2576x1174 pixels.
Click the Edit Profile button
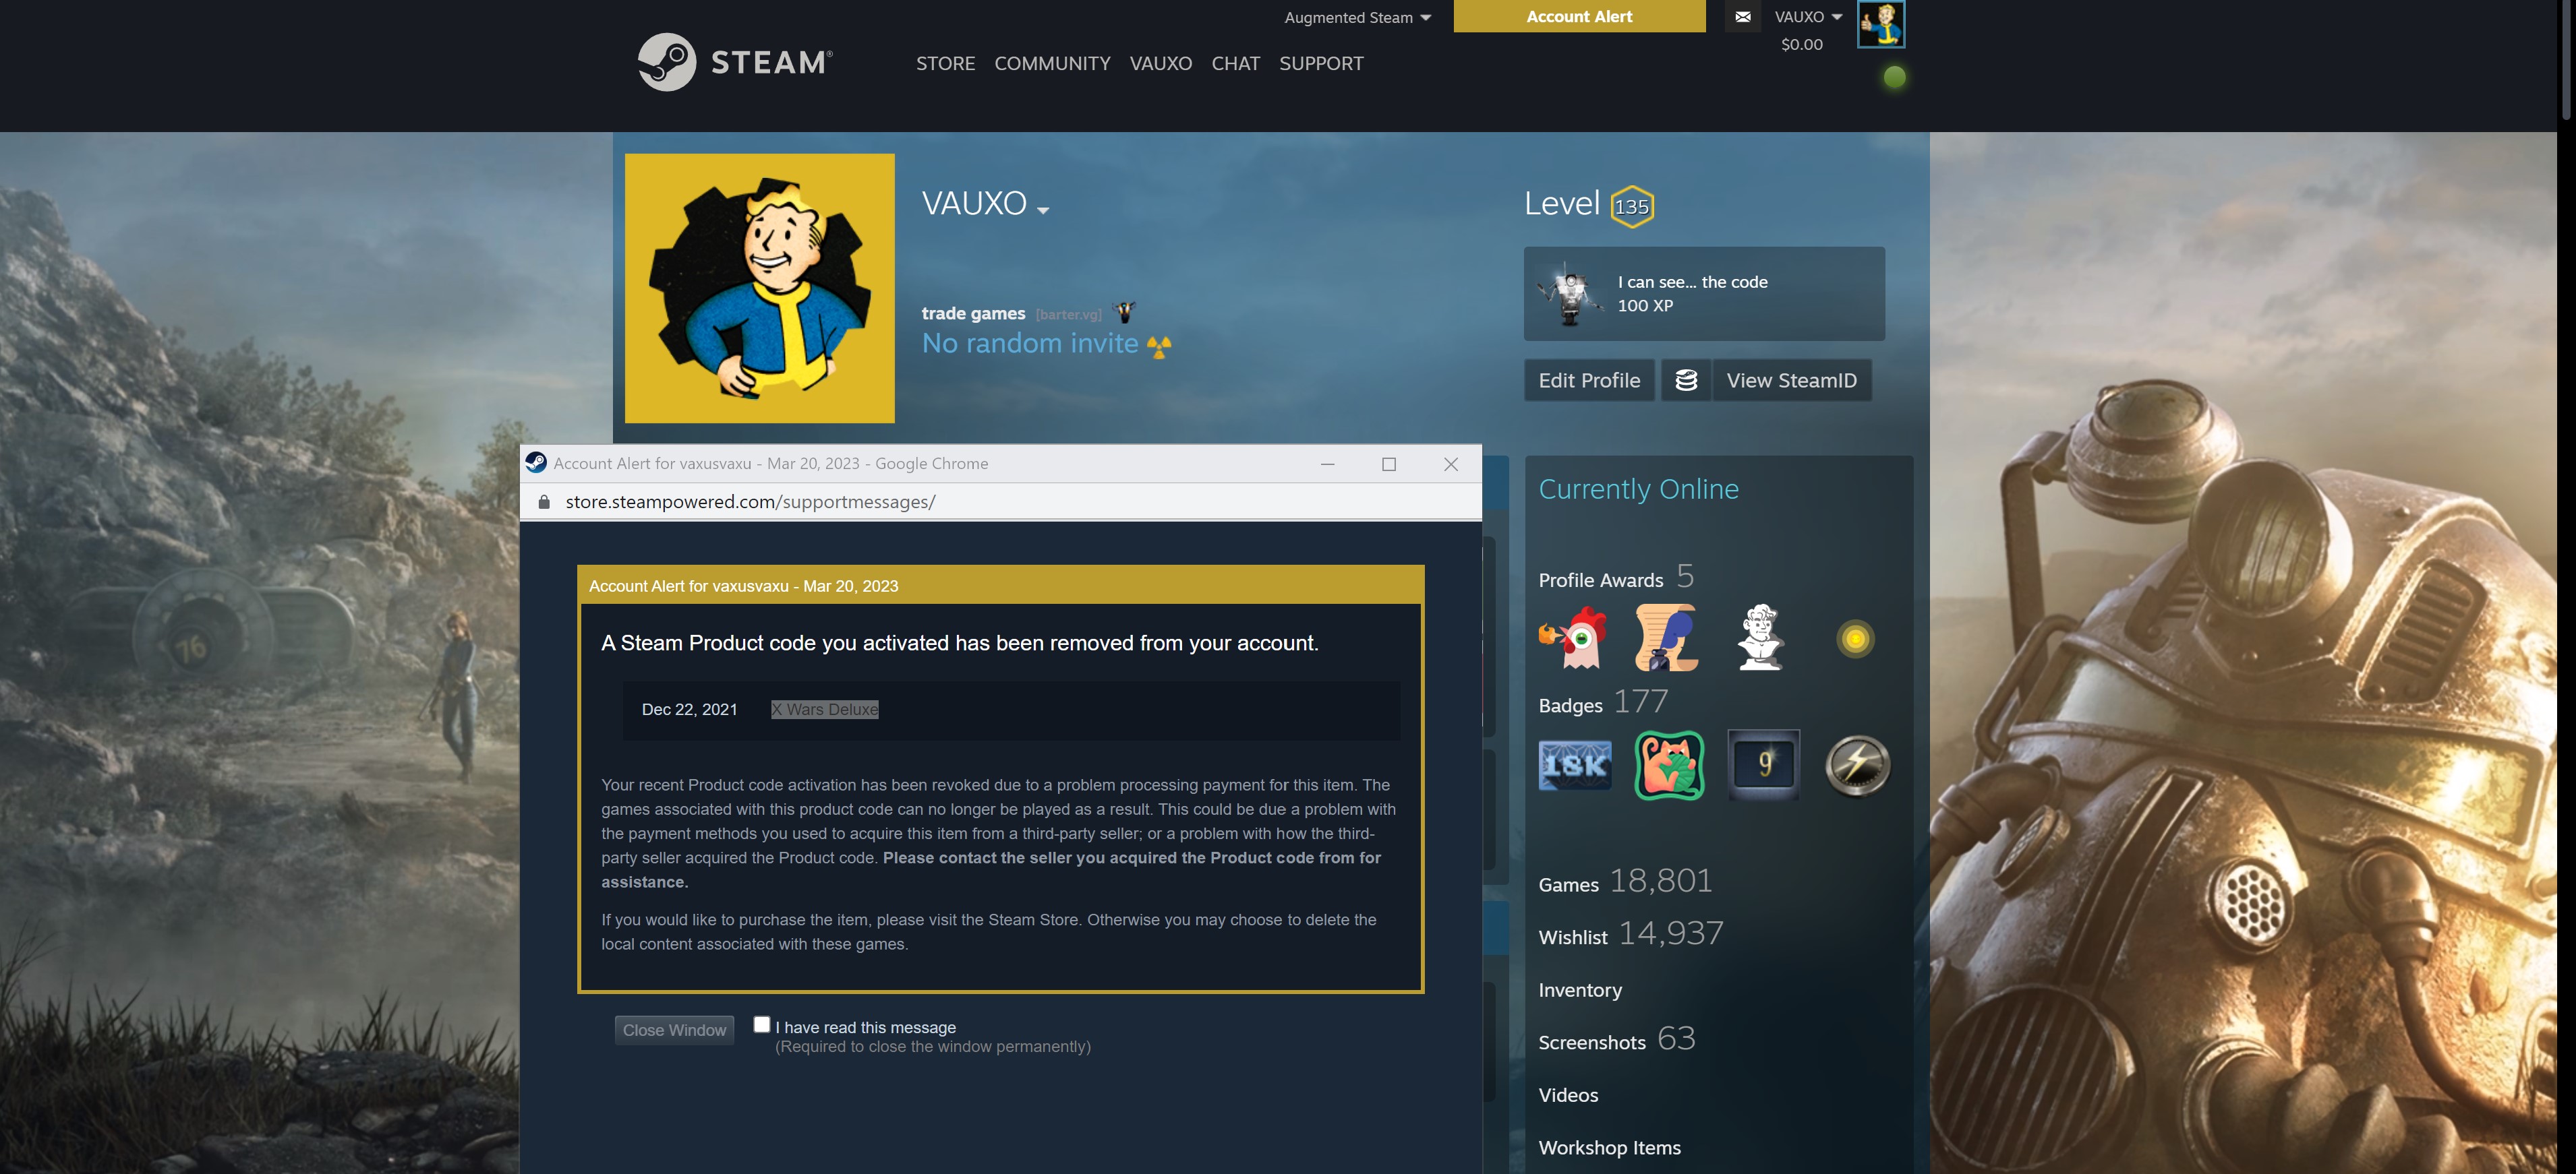[1589, 381]
